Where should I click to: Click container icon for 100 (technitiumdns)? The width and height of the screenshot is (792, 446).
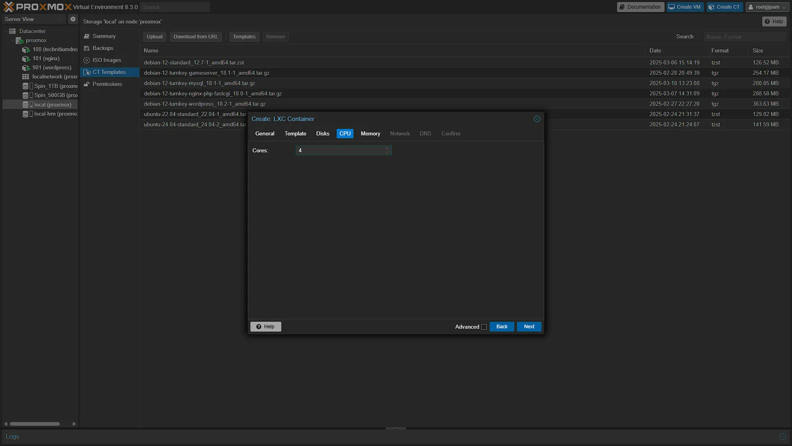(26, 50)
